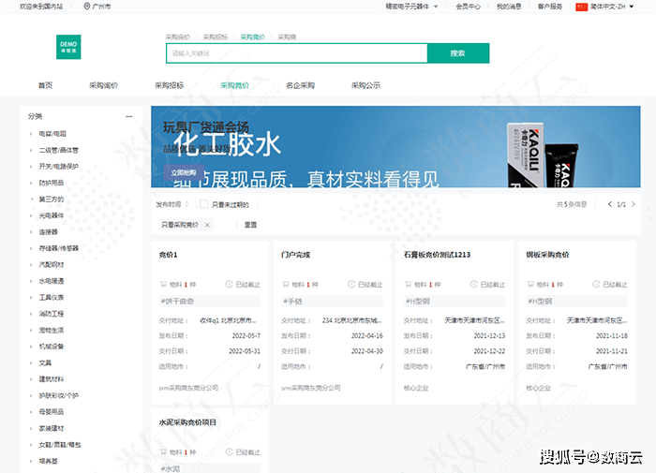This screenshot has height=473, width=656.
Task: Select the 第三方的 category
Action: click(x=51, y=200)
